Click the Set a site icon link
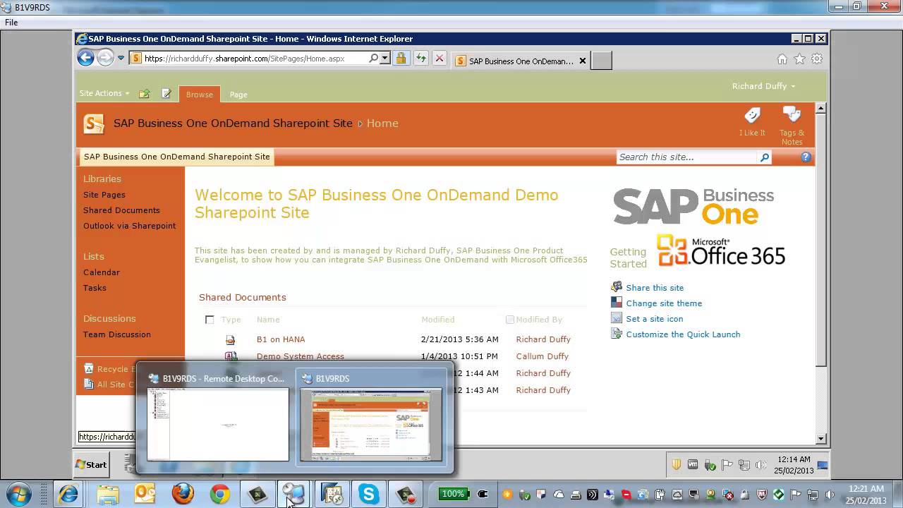The height and width of the screenshot is (508, 903). pyautogui.click(x=655, y=319)
